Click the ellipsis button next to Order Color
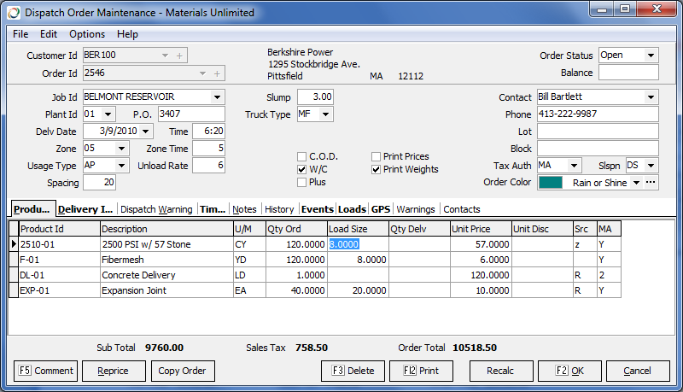The height and width of the screenshot is (392, 683). (651, 183)
